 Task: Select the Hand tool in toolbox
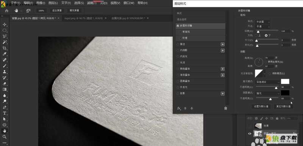pyautogui.click(x=5, y=131)
